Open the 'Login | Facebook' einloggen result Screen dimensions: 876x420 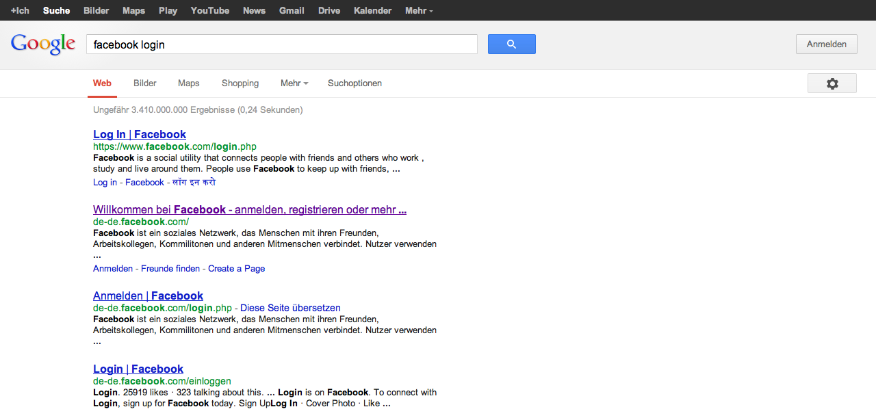pos(138,369)
